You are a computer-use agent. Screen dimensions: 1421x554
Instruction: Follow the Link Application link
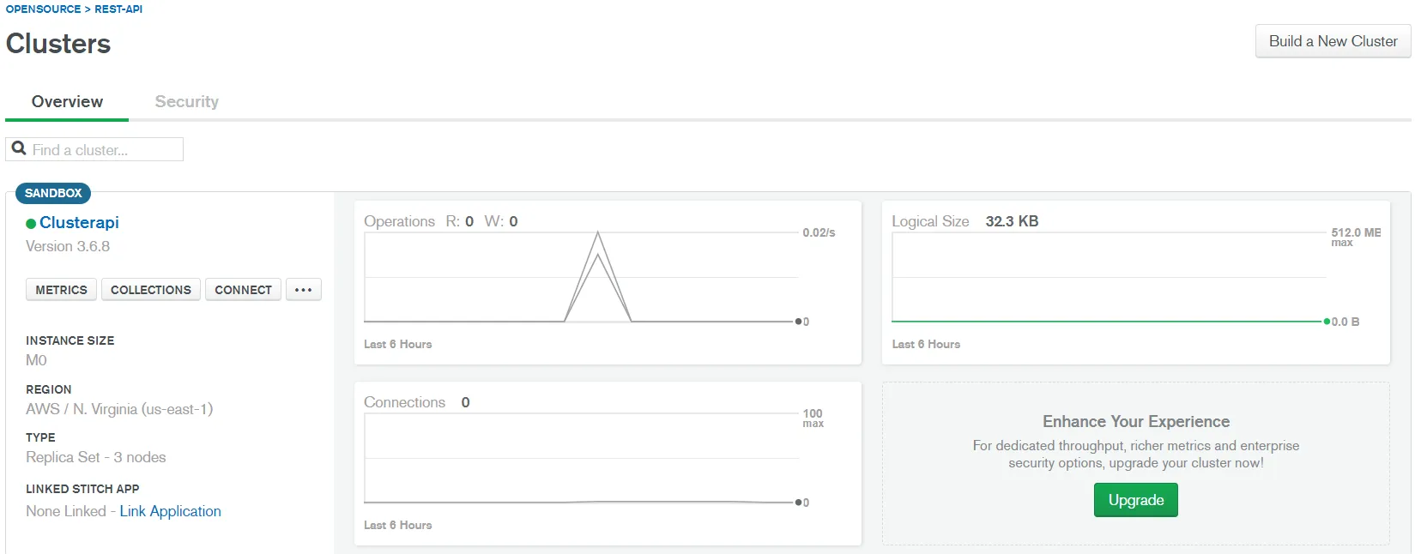(170, 511)
